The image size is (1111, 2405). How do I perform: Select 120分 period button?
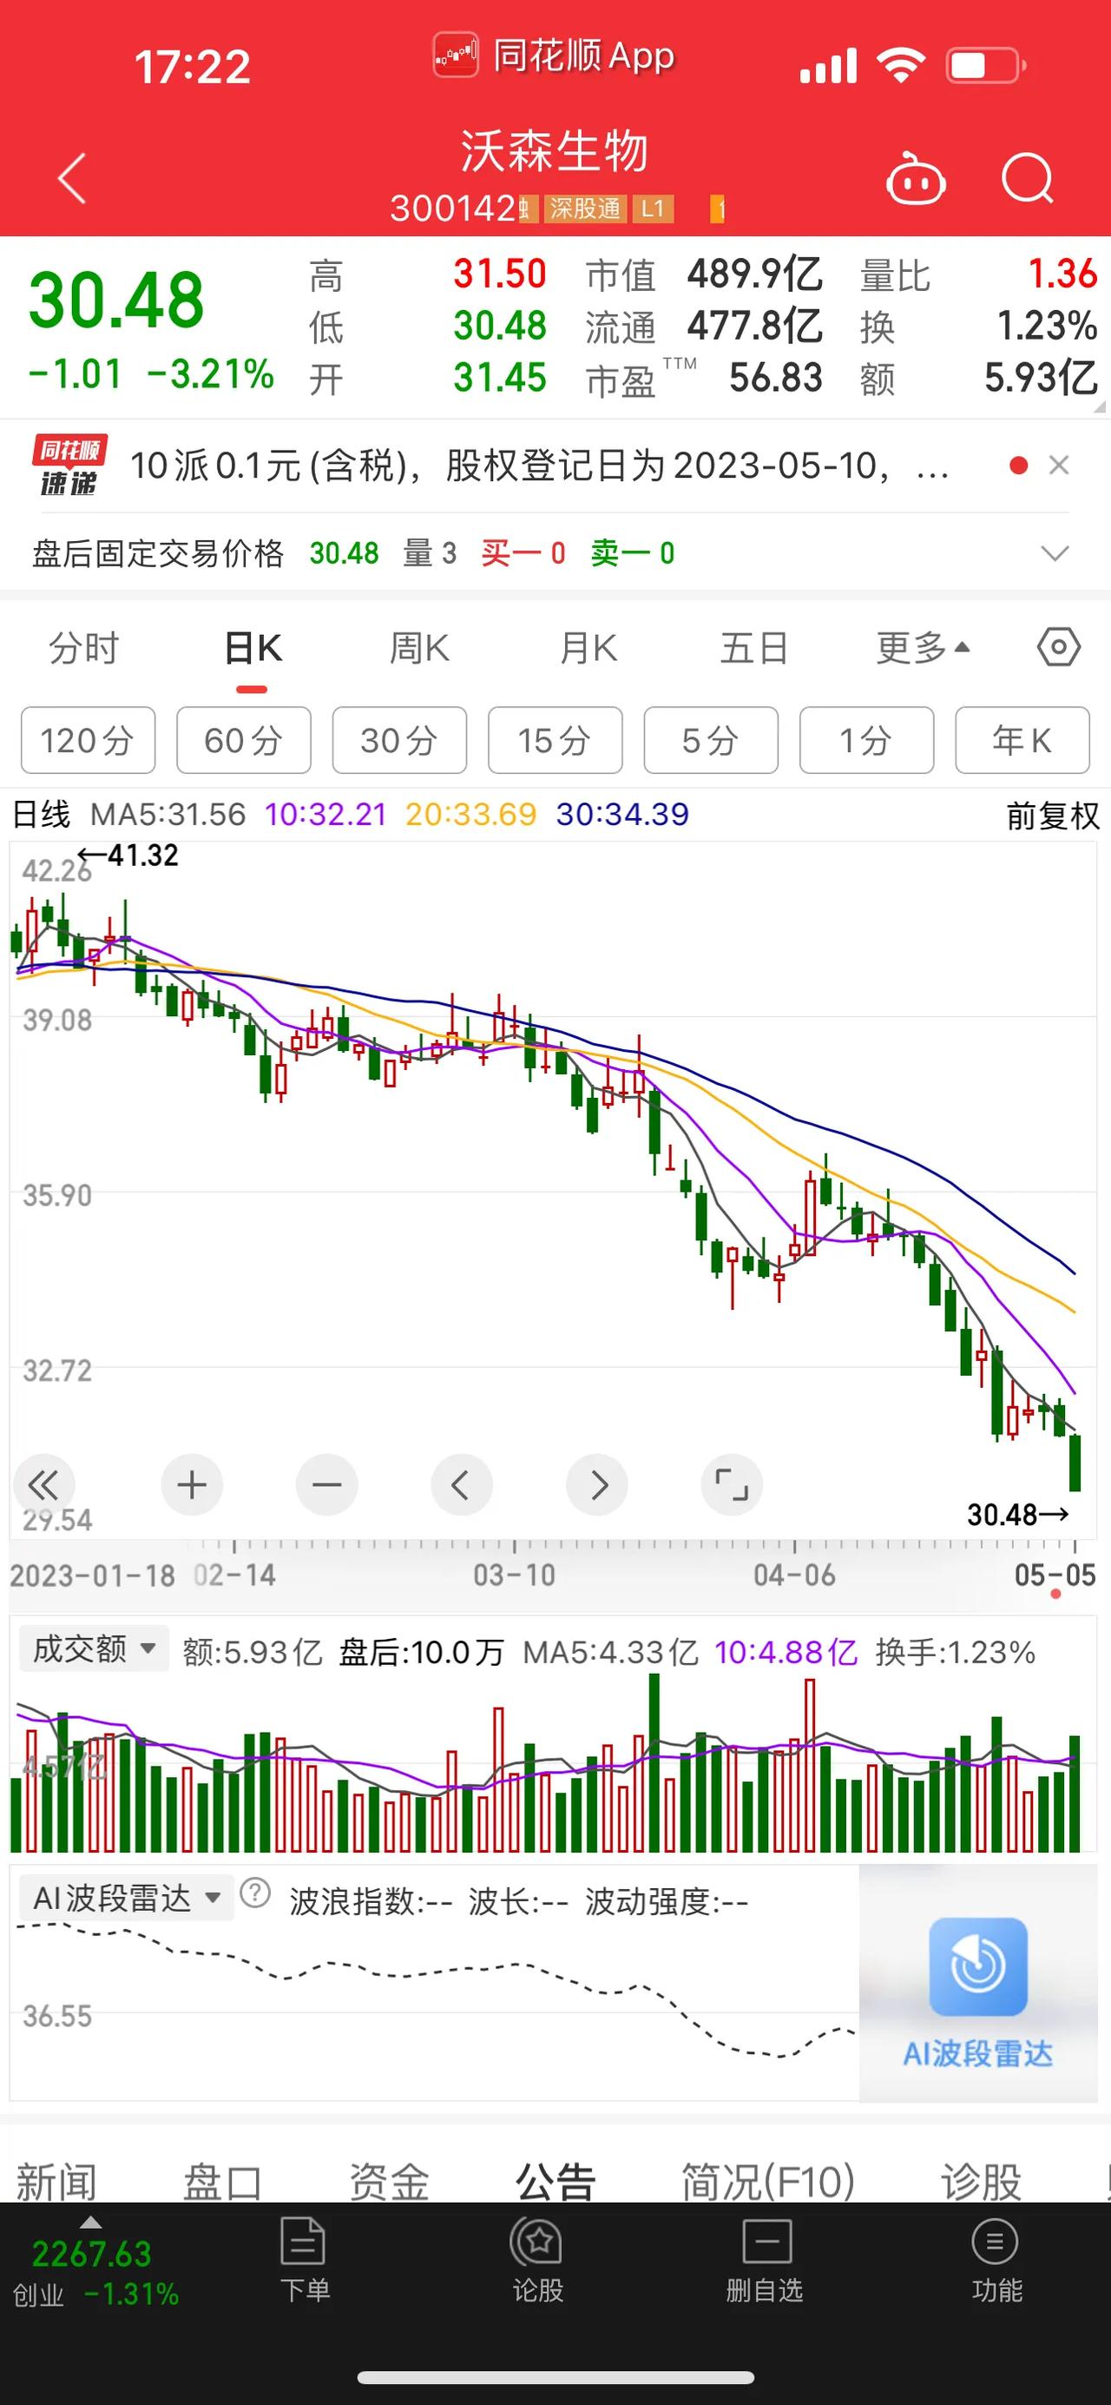tap(88, 740)
